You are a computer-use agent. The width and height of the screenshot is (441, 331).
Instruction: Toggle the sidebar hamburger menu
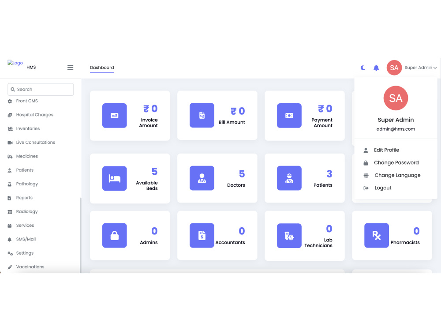[x=70, y=68]
